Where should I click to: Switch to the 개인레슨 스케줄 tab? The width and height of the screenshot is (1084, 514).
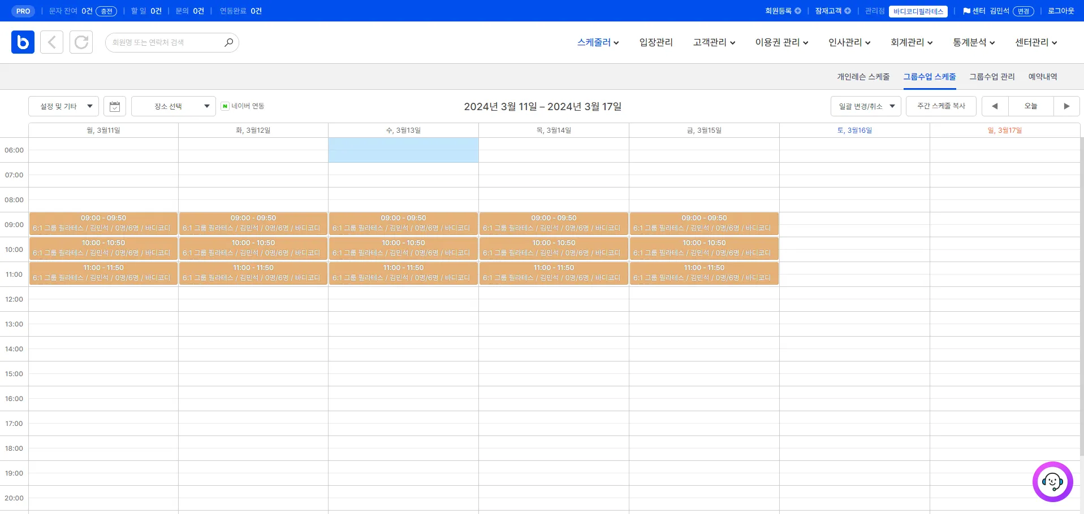coord(863,77)
